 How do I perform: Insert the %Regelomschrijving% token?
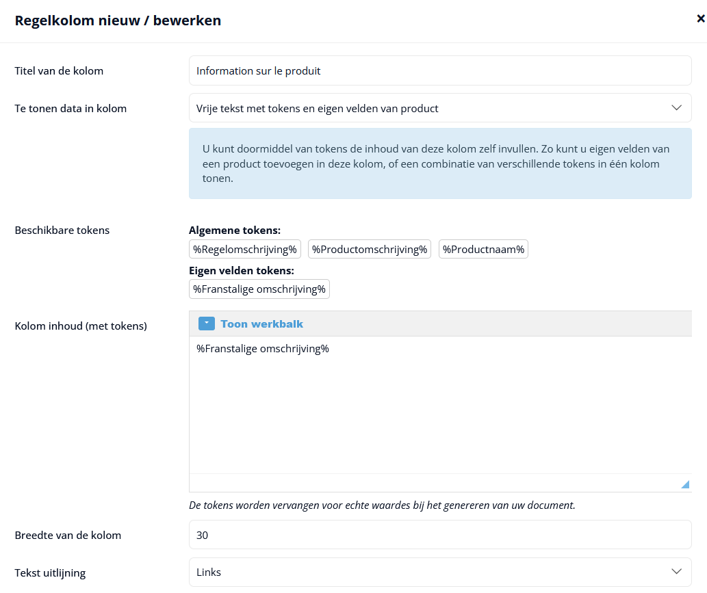pos(245,249)
